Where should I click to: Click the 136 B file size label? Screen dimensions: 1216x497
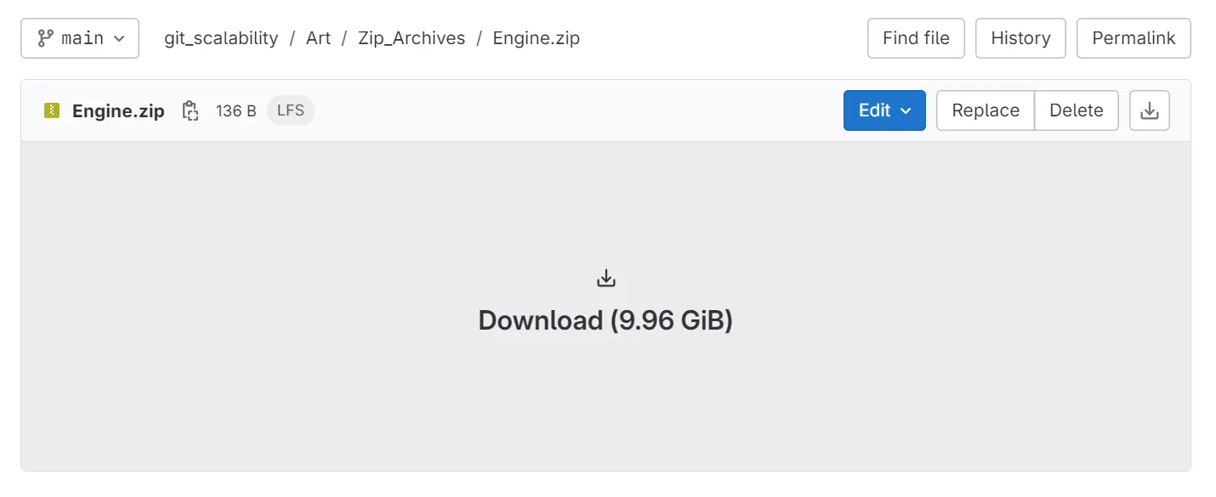point(236,110)
